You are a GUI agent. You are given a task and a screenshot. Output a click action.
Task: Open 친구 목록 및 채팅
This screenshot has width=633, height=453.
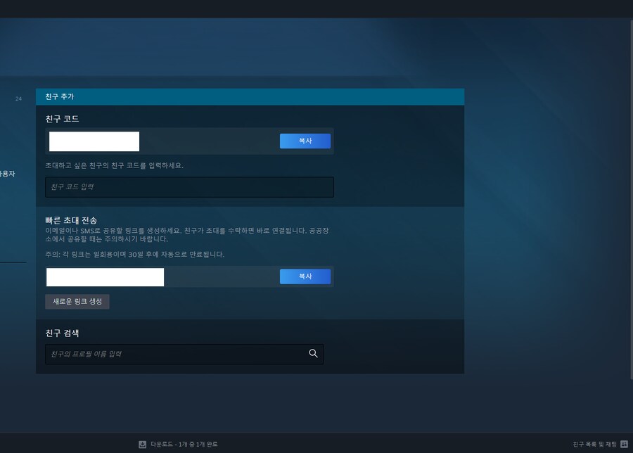click(594, 444)
